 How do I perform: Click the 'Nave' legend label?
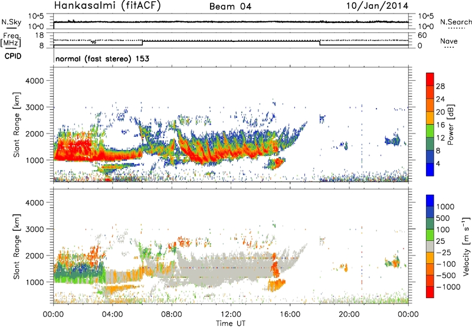(x=449, y=41)
